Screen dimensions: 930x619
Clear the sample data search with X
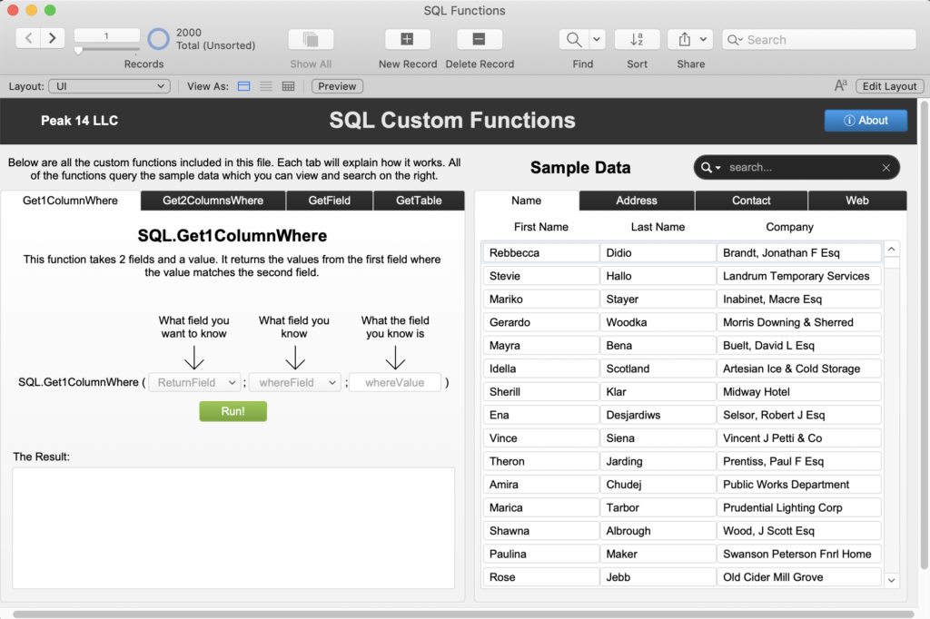pyautogui.click(x=885, y=168)
